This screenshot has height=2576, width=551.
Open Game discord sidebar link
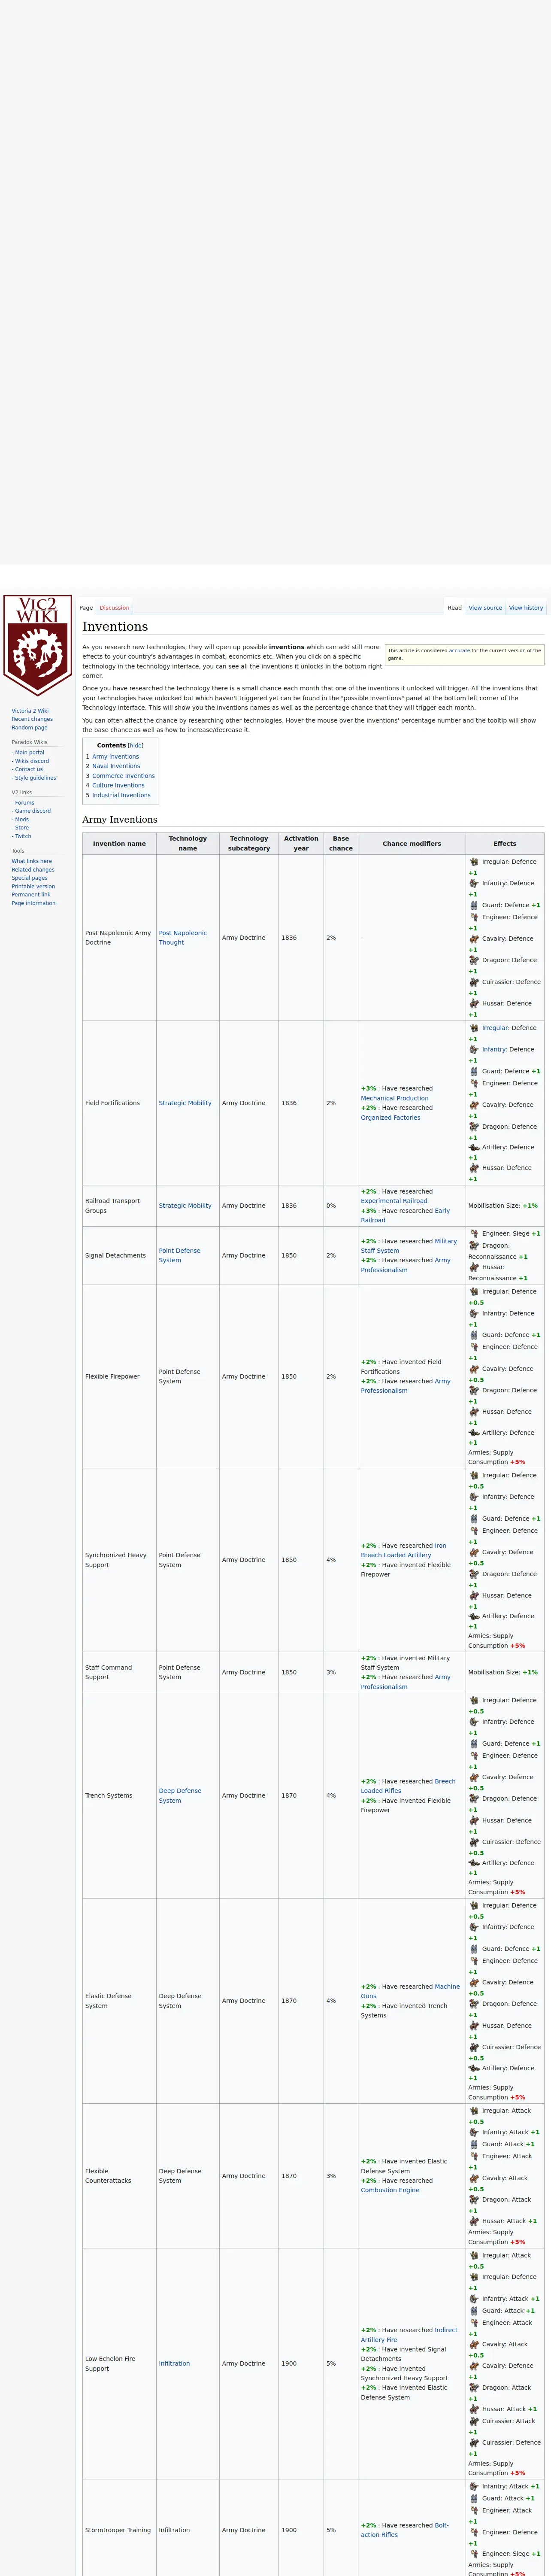click(x=33, y=811)
